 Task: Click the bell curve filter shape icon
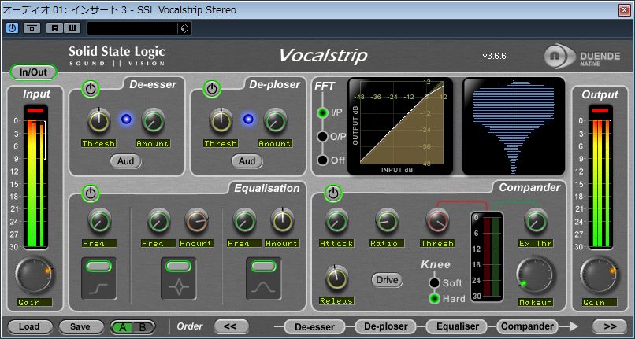click(263, 288)
